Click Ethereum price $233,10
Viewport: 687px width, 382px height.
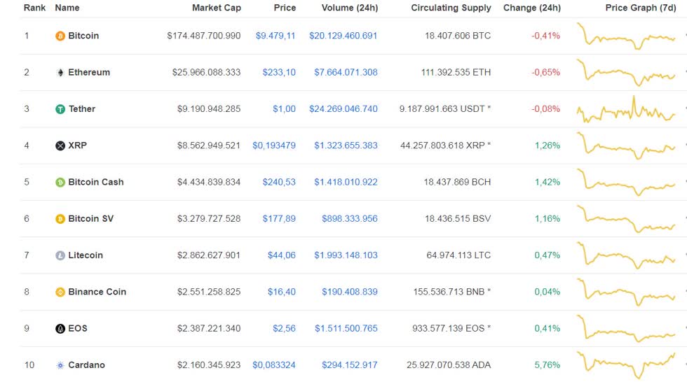(279, 73)
